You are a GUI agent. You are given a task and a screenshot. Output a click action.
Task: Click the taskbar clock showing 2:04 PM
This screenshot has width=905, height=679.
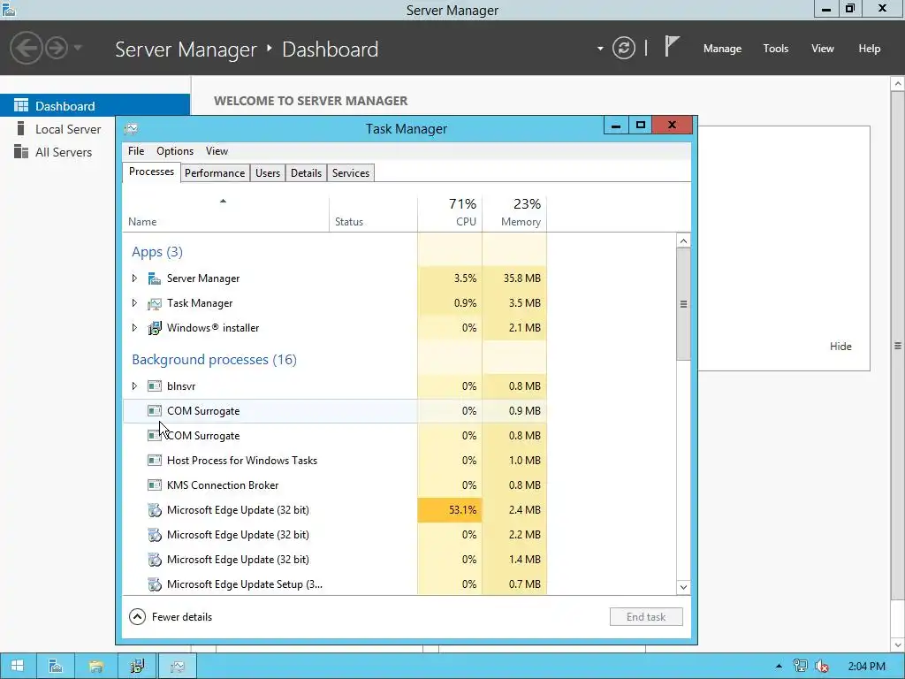tap(866, 667)
